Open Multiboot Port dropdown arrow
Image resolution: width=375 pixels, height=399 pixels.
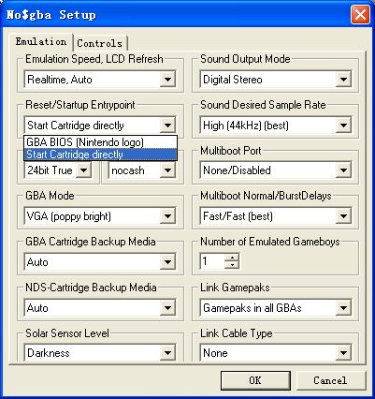pyautogui.click(x=343, y=170)
